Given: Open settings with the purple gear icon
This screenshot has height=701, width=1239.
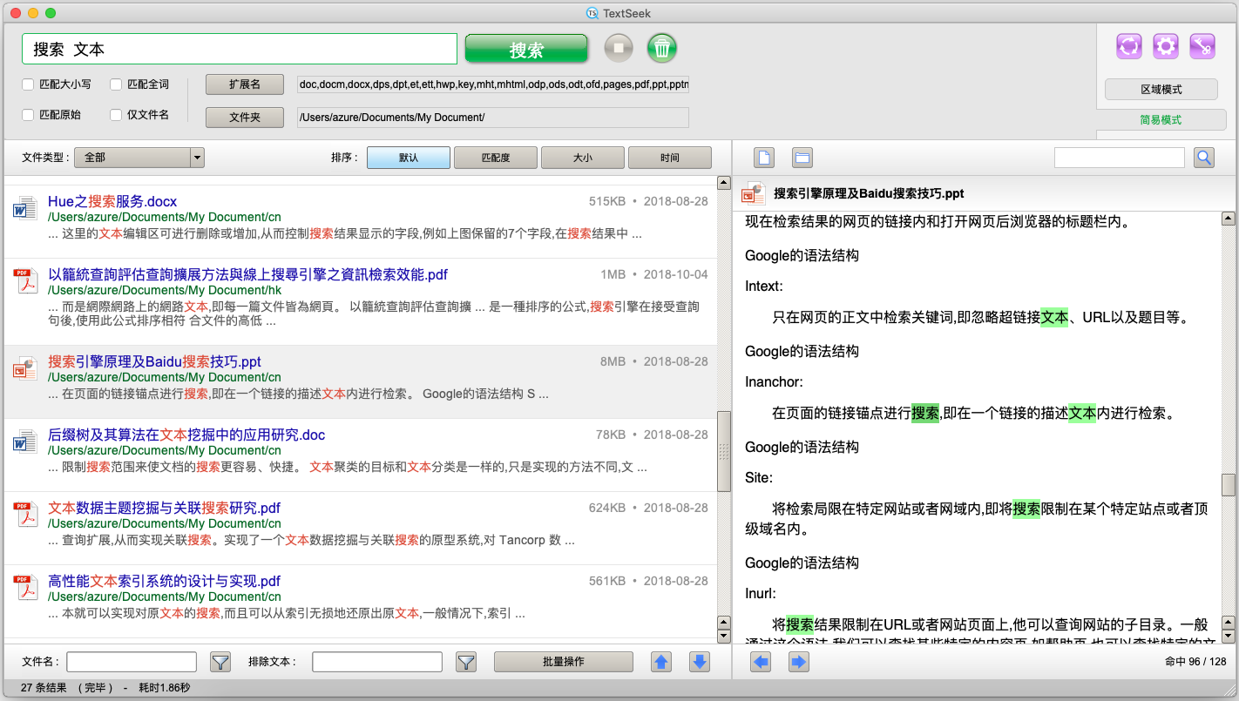Looking at the screenshot, I should tap(1166, 46).
